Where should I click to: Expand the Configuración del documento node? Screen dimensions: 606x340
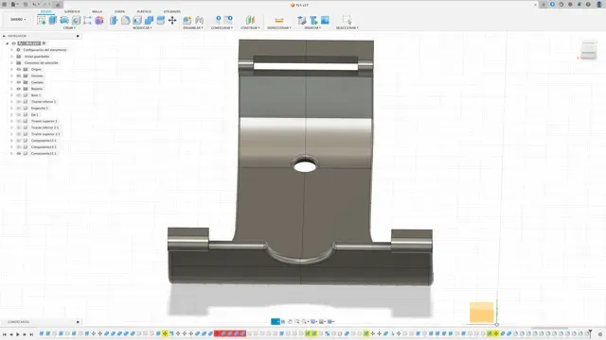11,50
